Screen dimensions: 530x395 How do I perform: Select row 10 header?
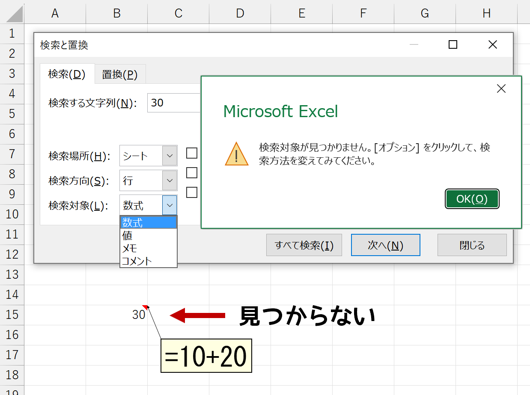pyautogui.click(x=12, y=214)
